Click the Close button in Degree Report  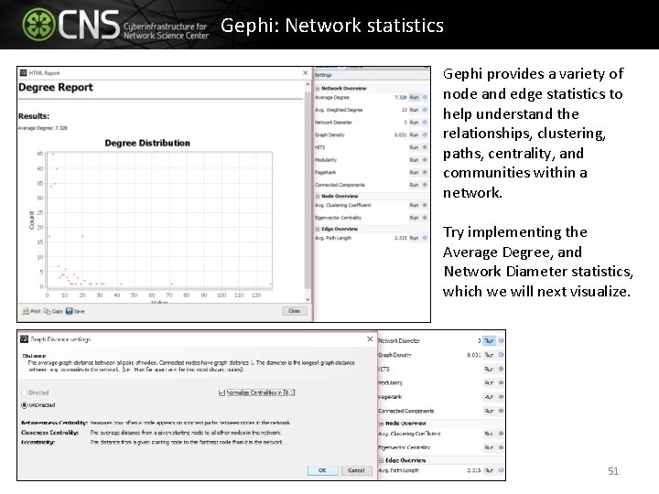(294, 311)
